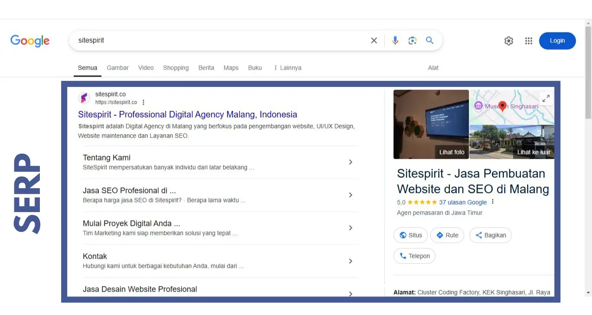The image size is (592, 315).
Task: Open the Alat tools menu
Action: [433, 68]
